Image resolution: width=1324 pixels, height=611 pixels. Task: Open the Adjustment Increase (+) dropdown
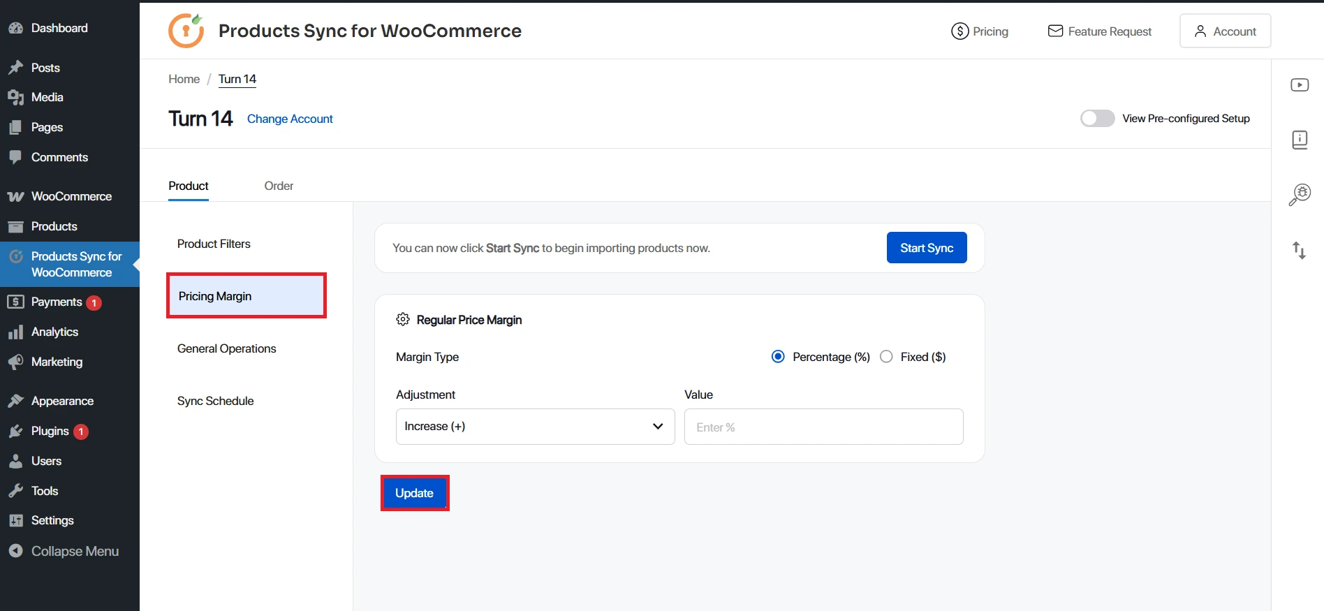535,427
